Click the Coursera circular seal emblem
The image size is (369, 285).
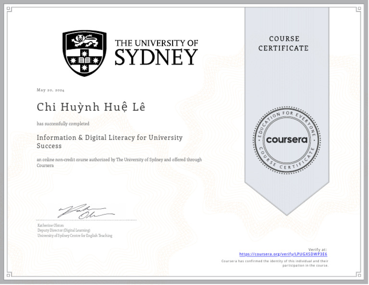pos(286,140)
